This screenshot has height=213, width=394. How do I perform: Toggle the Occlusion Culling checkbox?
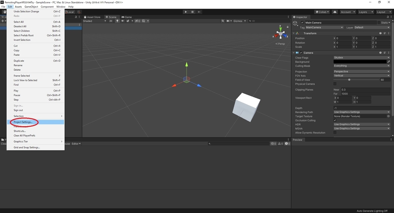[335, 120]
